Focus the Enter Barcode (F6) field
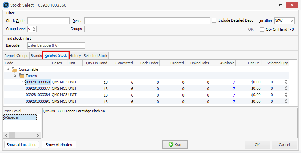Viewport: 301px width, 153px height. (56, 45)
